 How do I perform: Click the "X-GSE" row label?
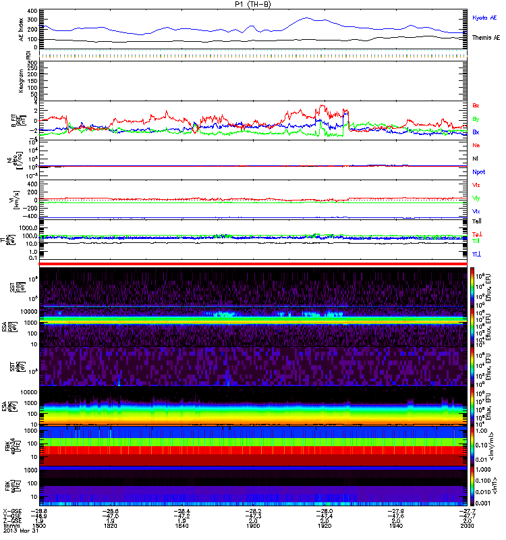click(x=11, y=511)
